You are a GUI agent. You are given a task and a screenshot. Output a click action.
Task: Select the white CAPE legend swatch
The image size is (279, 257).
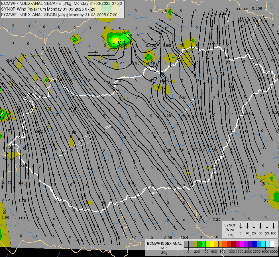272,244
